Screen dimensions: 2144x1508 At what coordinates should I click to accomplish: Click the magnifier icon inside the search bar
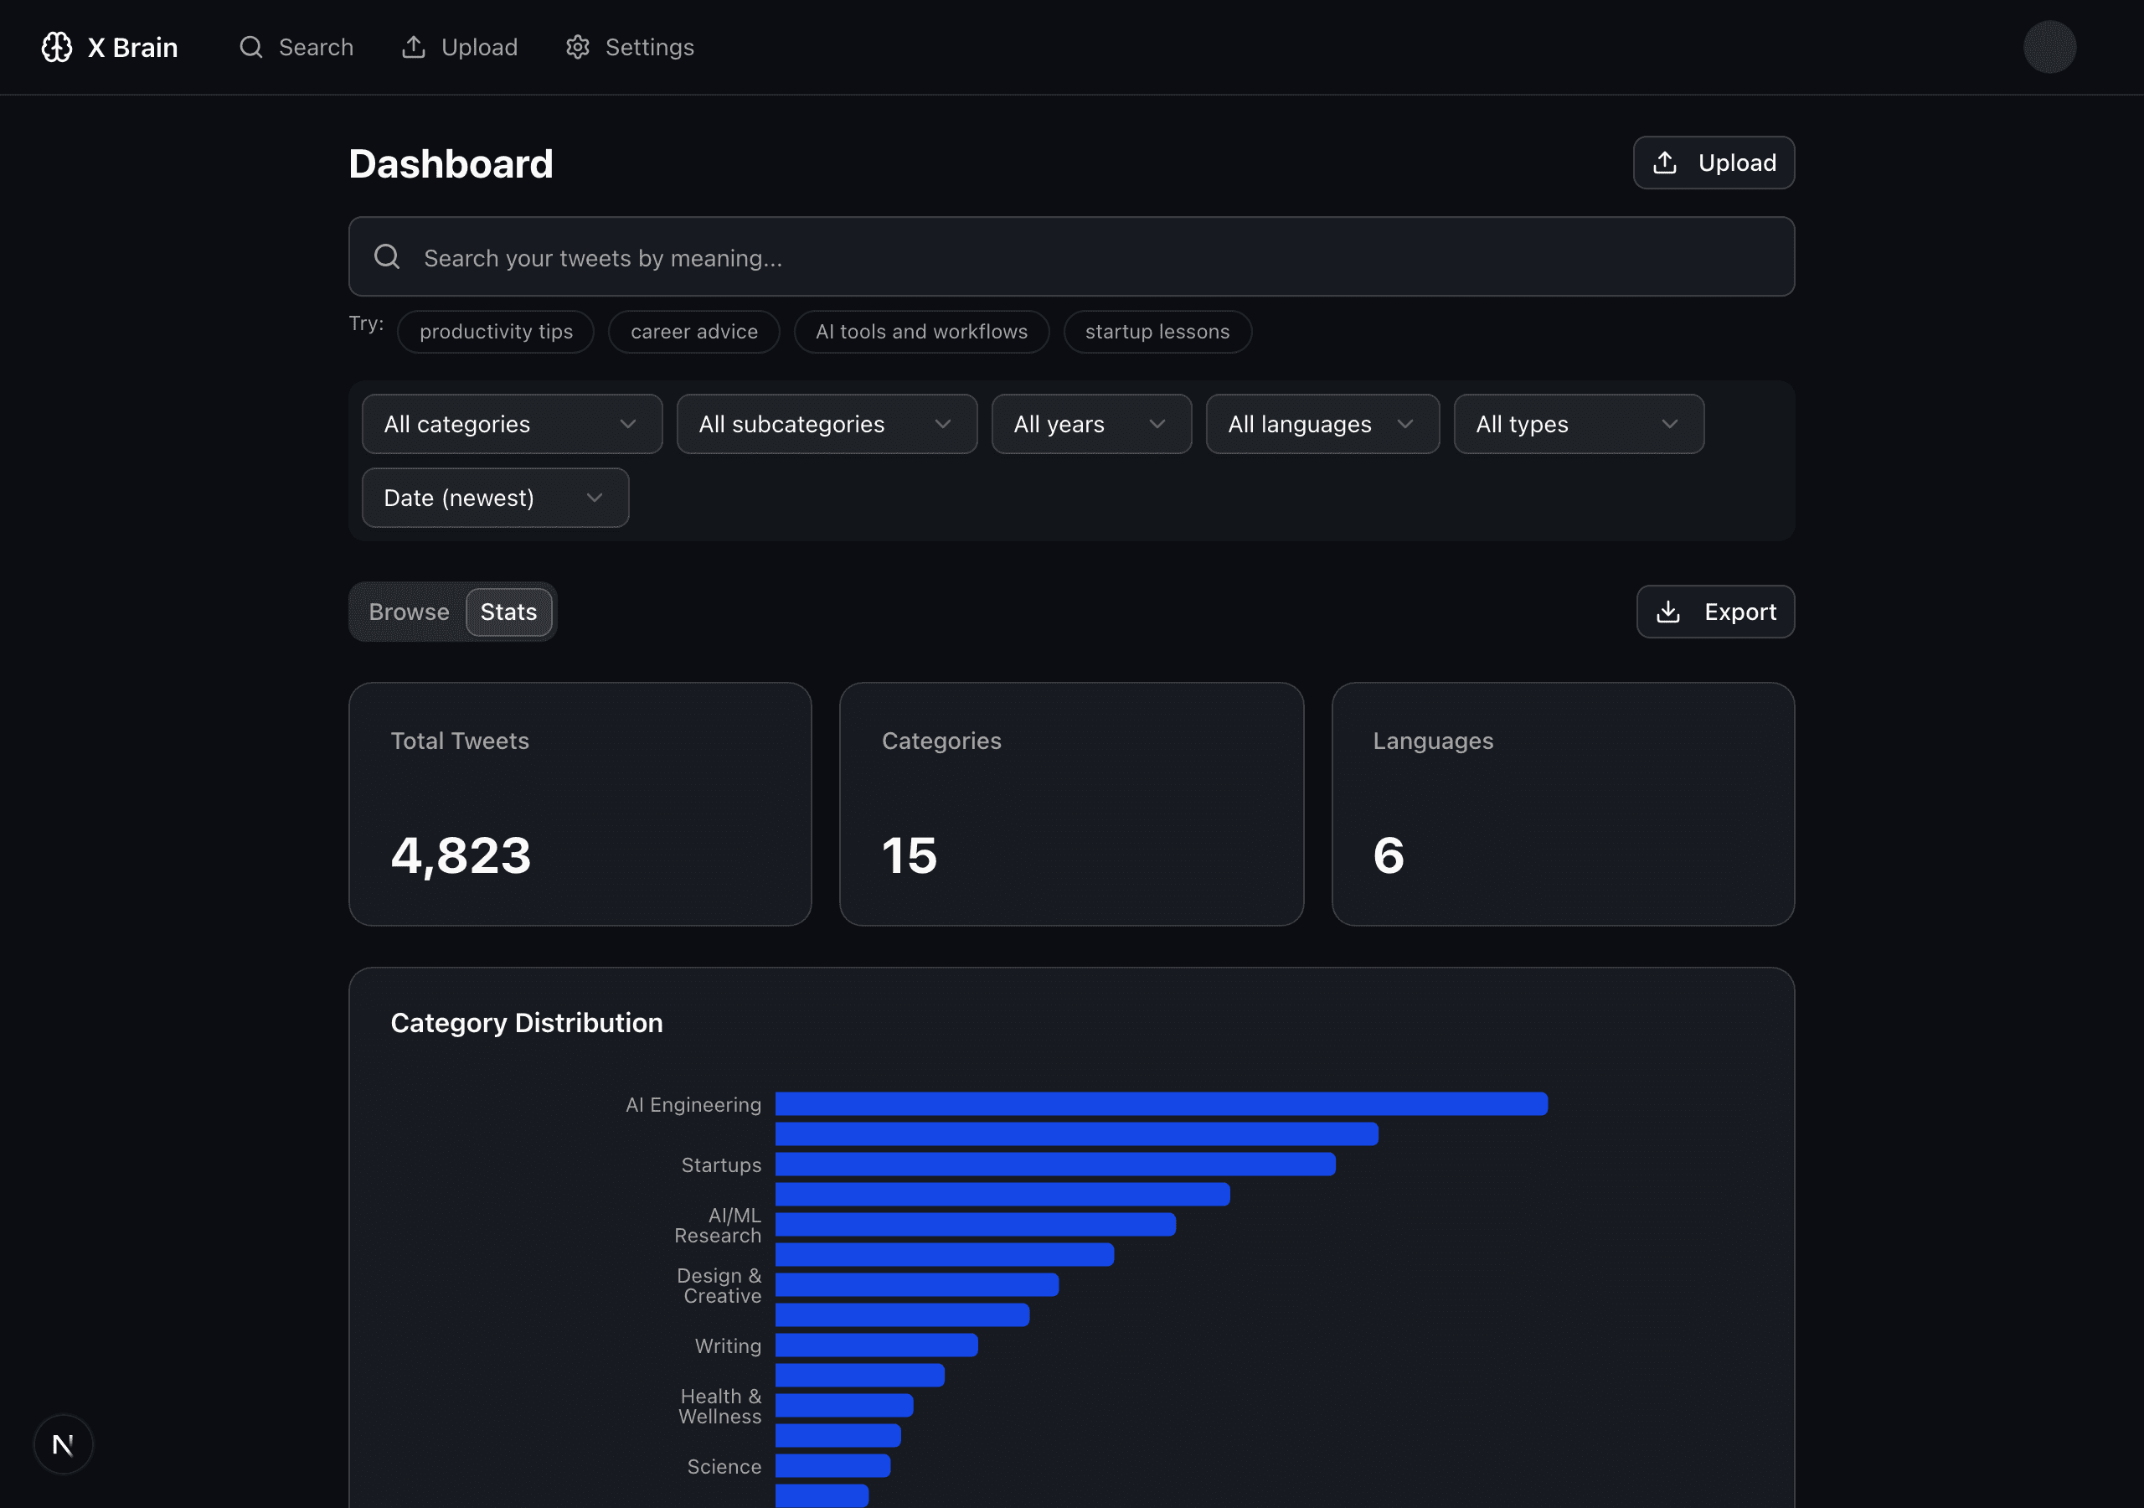(x=387, y=256)
